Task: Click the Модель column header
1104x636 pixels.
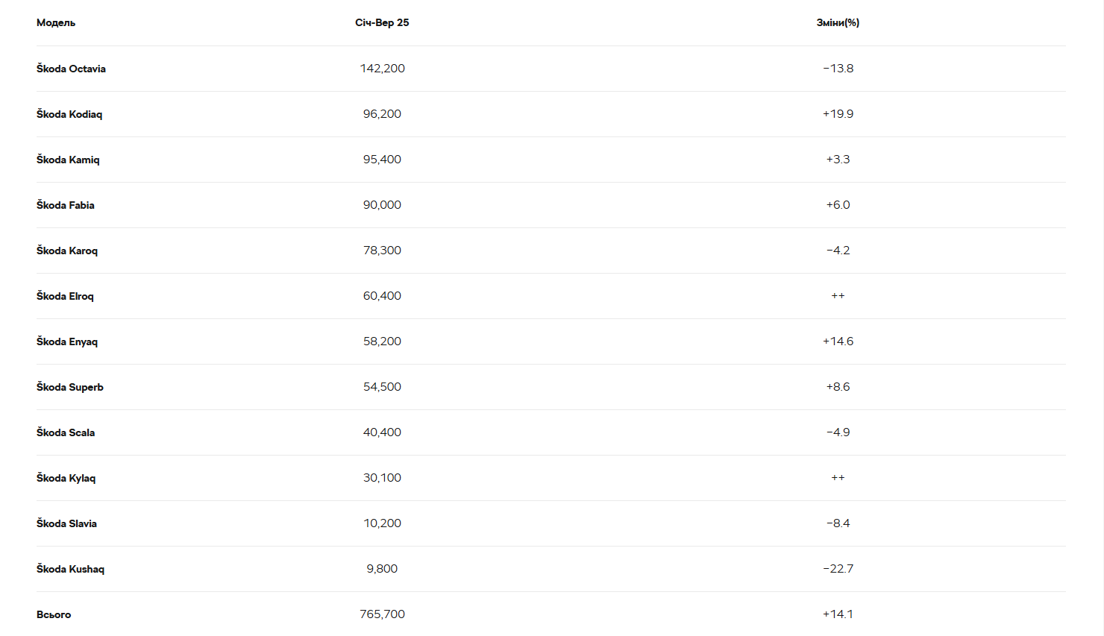Action: (56, 23)
